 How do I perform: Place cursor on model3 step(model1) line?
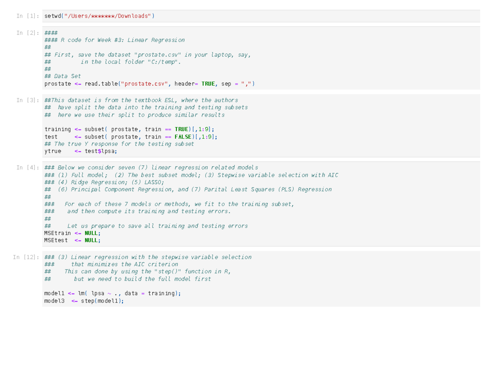[x=84, y=301]
